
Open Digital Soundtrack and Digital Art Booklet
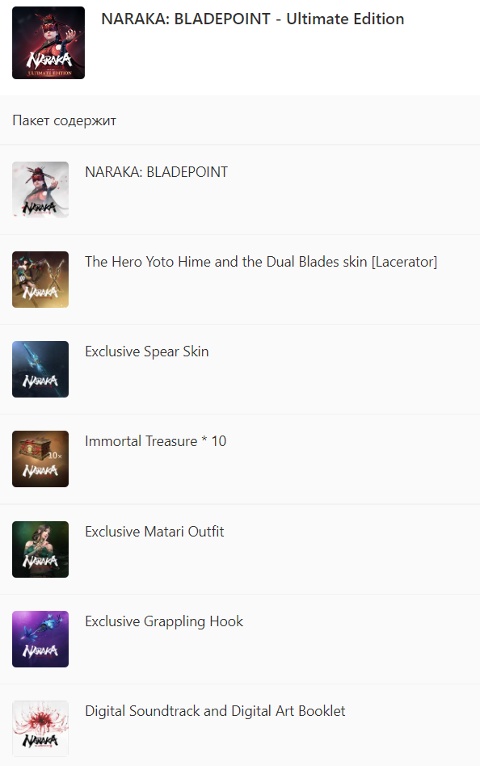[215, 711]
